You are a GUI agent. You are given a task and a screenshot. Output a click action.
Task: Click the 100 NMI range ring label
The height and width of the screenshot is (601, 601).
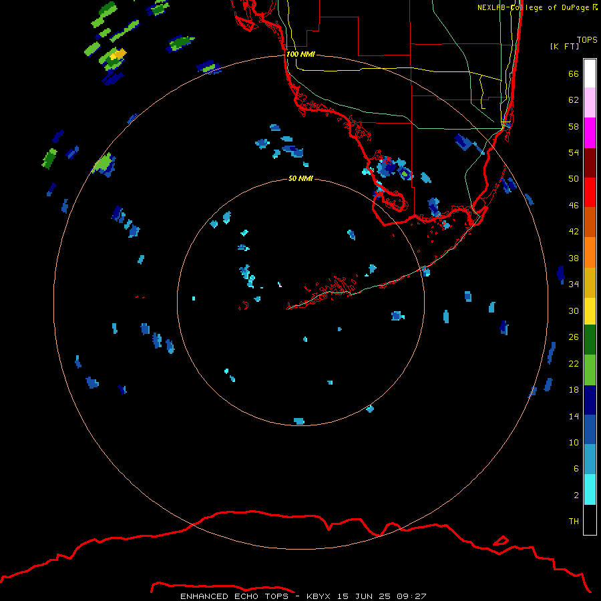[300, 54]
